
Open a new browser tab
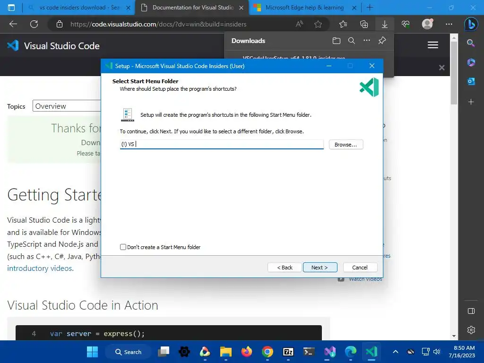(370, 8)
